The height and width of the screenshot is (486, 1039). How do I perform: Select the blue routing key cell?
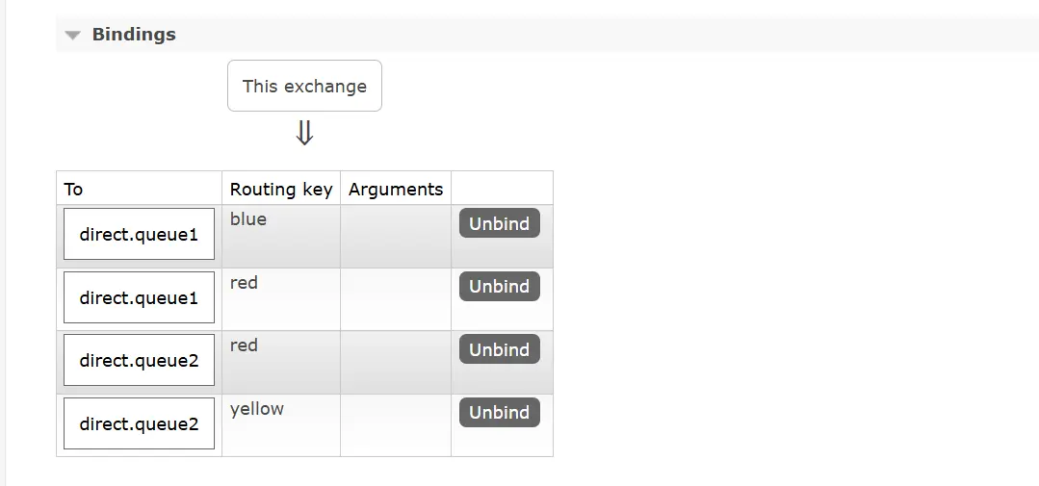(248, 219)
